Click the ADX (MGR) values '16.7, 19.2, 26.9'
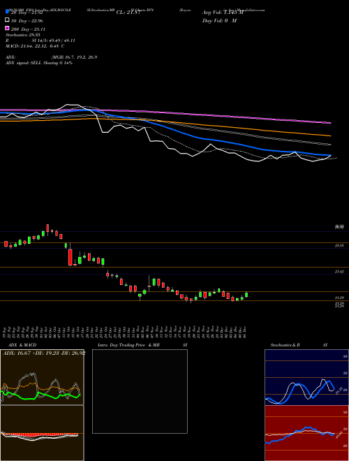 pyautogui.click(x=82, y=57)
